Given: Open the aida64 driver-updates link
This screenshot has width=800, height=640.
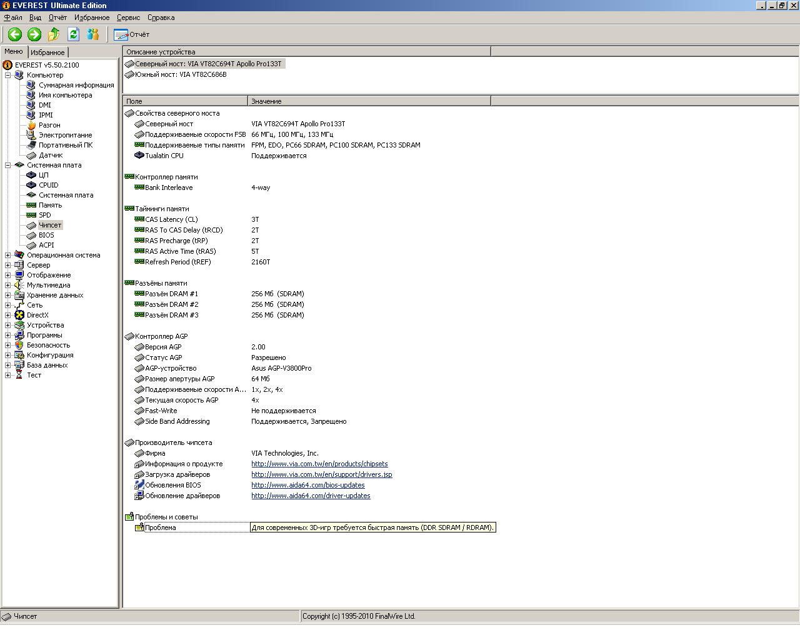Looking at the screenshot, I should tap(311, 496).
